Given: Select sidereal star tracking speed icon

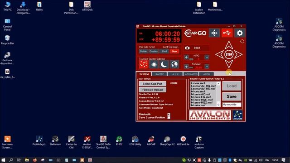Looking at the screenshot, I should (144, 64).
